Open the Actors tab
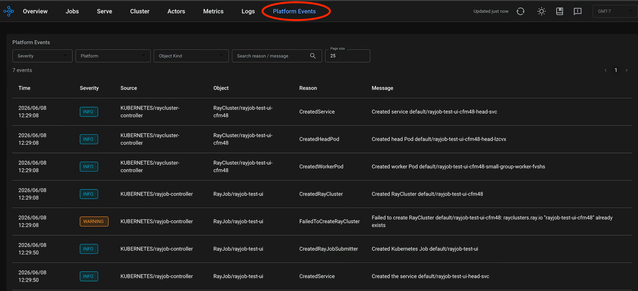The width and height of the screenshot is (638, 291). coord(176,11)
